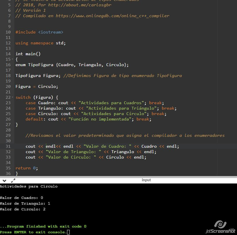Place cursor on enum TipoFigura declaration
237x235 pixels.
point(72,65)
